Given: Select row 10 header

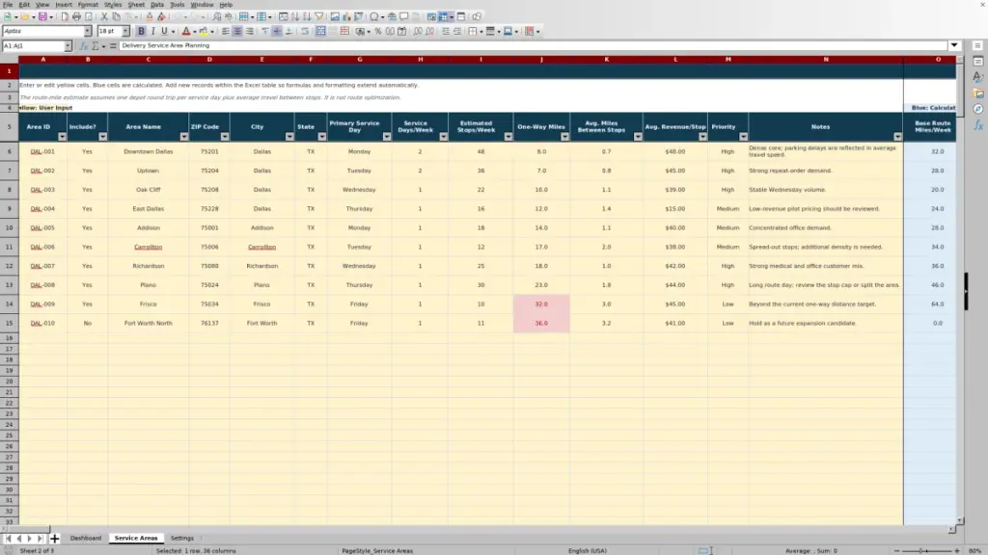Looking at the screenshot, I should [x=10, y=227].
